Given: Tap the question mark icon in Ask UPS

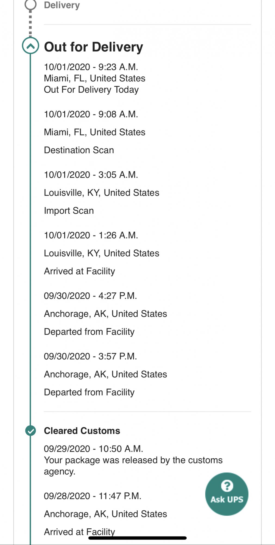Looking at the screenshot, I should tap(227, 486).
